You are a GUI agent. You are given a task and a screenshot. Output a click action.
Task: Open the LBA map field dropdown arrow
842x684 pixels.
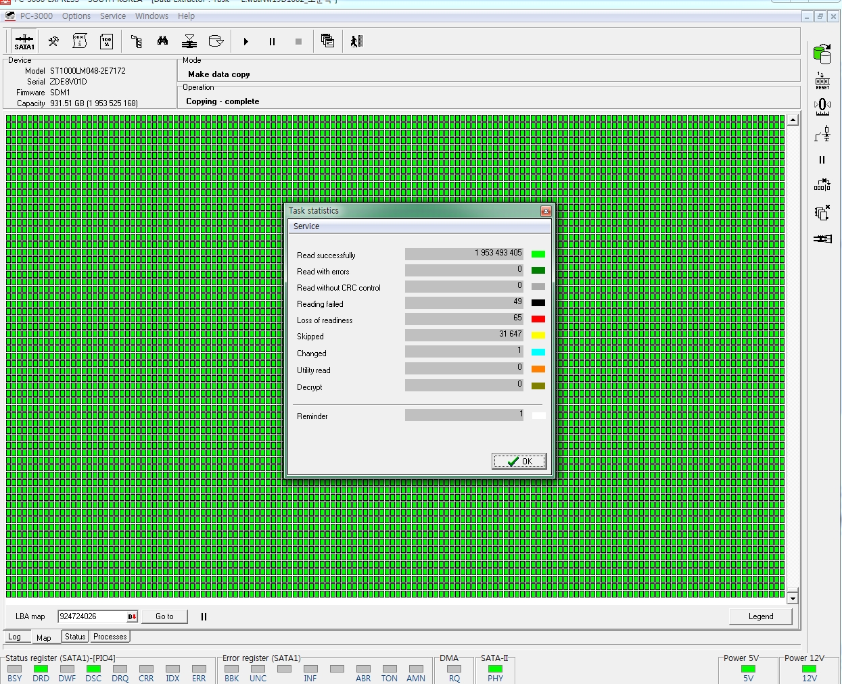(x=132, y=616)
